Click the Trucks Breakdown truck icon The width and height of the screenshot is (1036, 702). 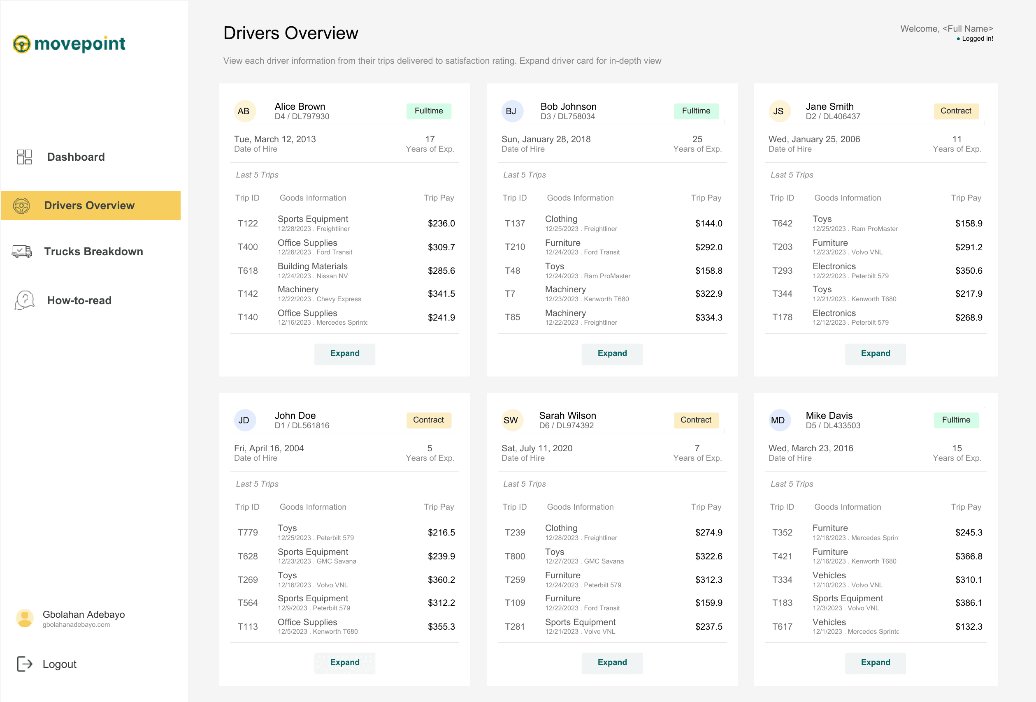tap(21, 251)
